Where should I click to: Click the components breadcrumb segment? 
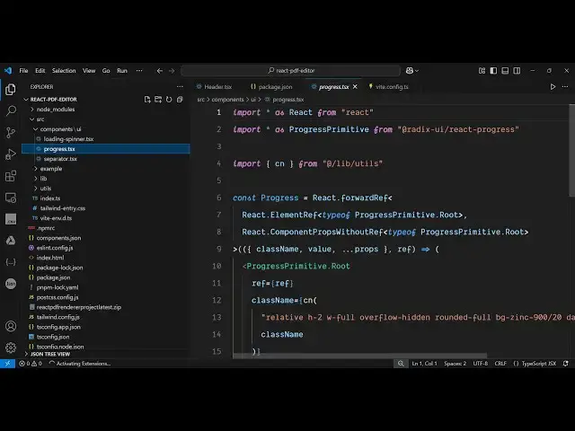tap(227, 100)
